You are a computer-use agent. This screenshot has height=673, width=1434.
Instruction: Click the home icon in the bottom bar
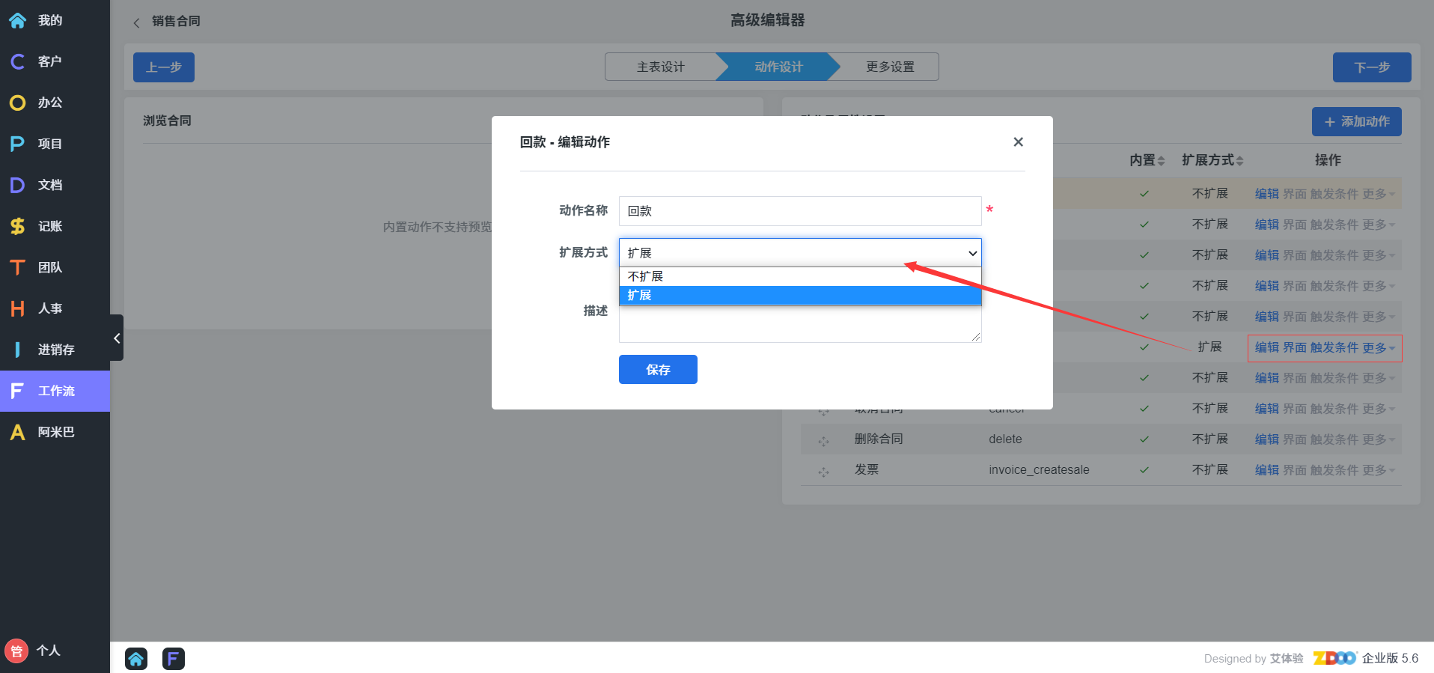[x=136, y=659]
